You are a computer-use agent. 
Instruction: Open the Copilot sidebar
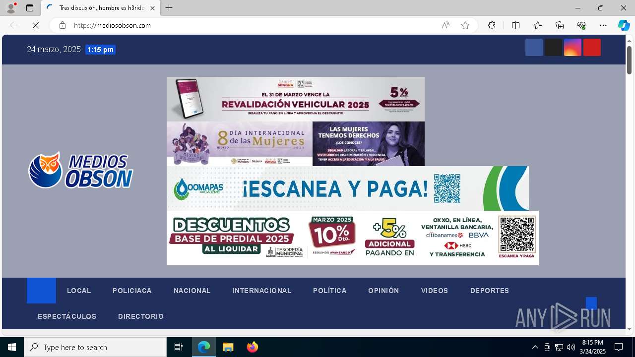[624, 25]
